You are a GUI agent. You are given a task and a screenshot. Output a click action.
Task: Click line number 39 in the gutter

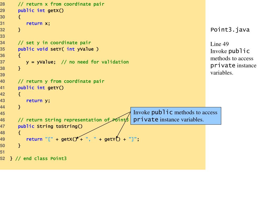[x=3, y=75]
